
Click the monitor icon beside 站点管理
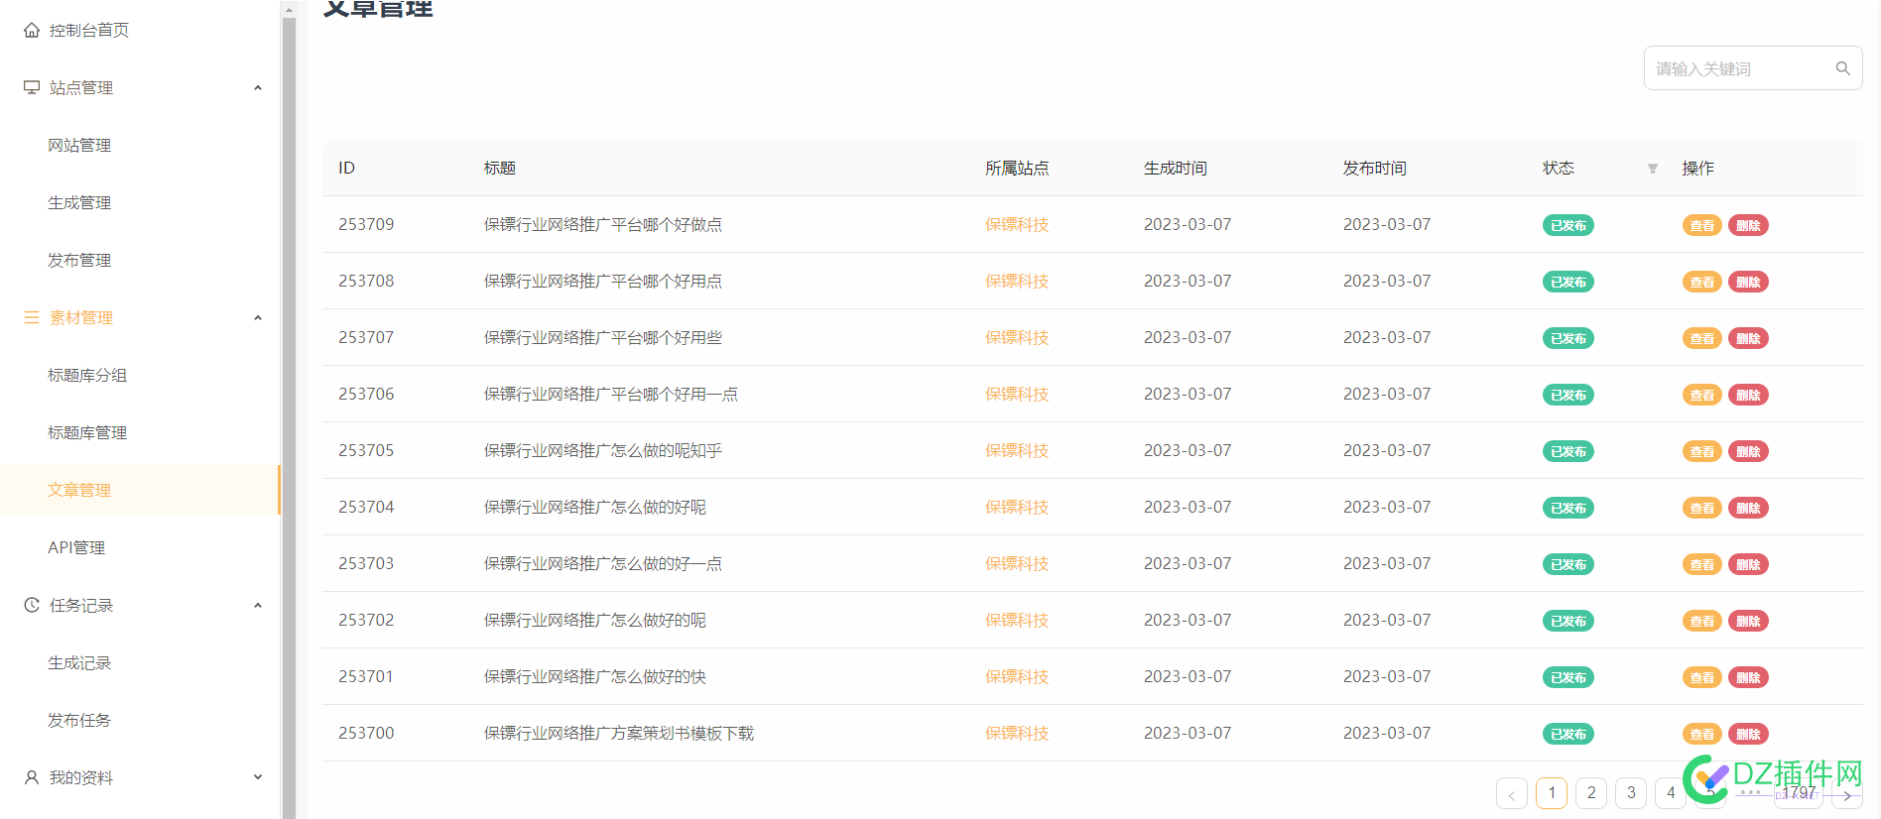(x=32, y=88)
